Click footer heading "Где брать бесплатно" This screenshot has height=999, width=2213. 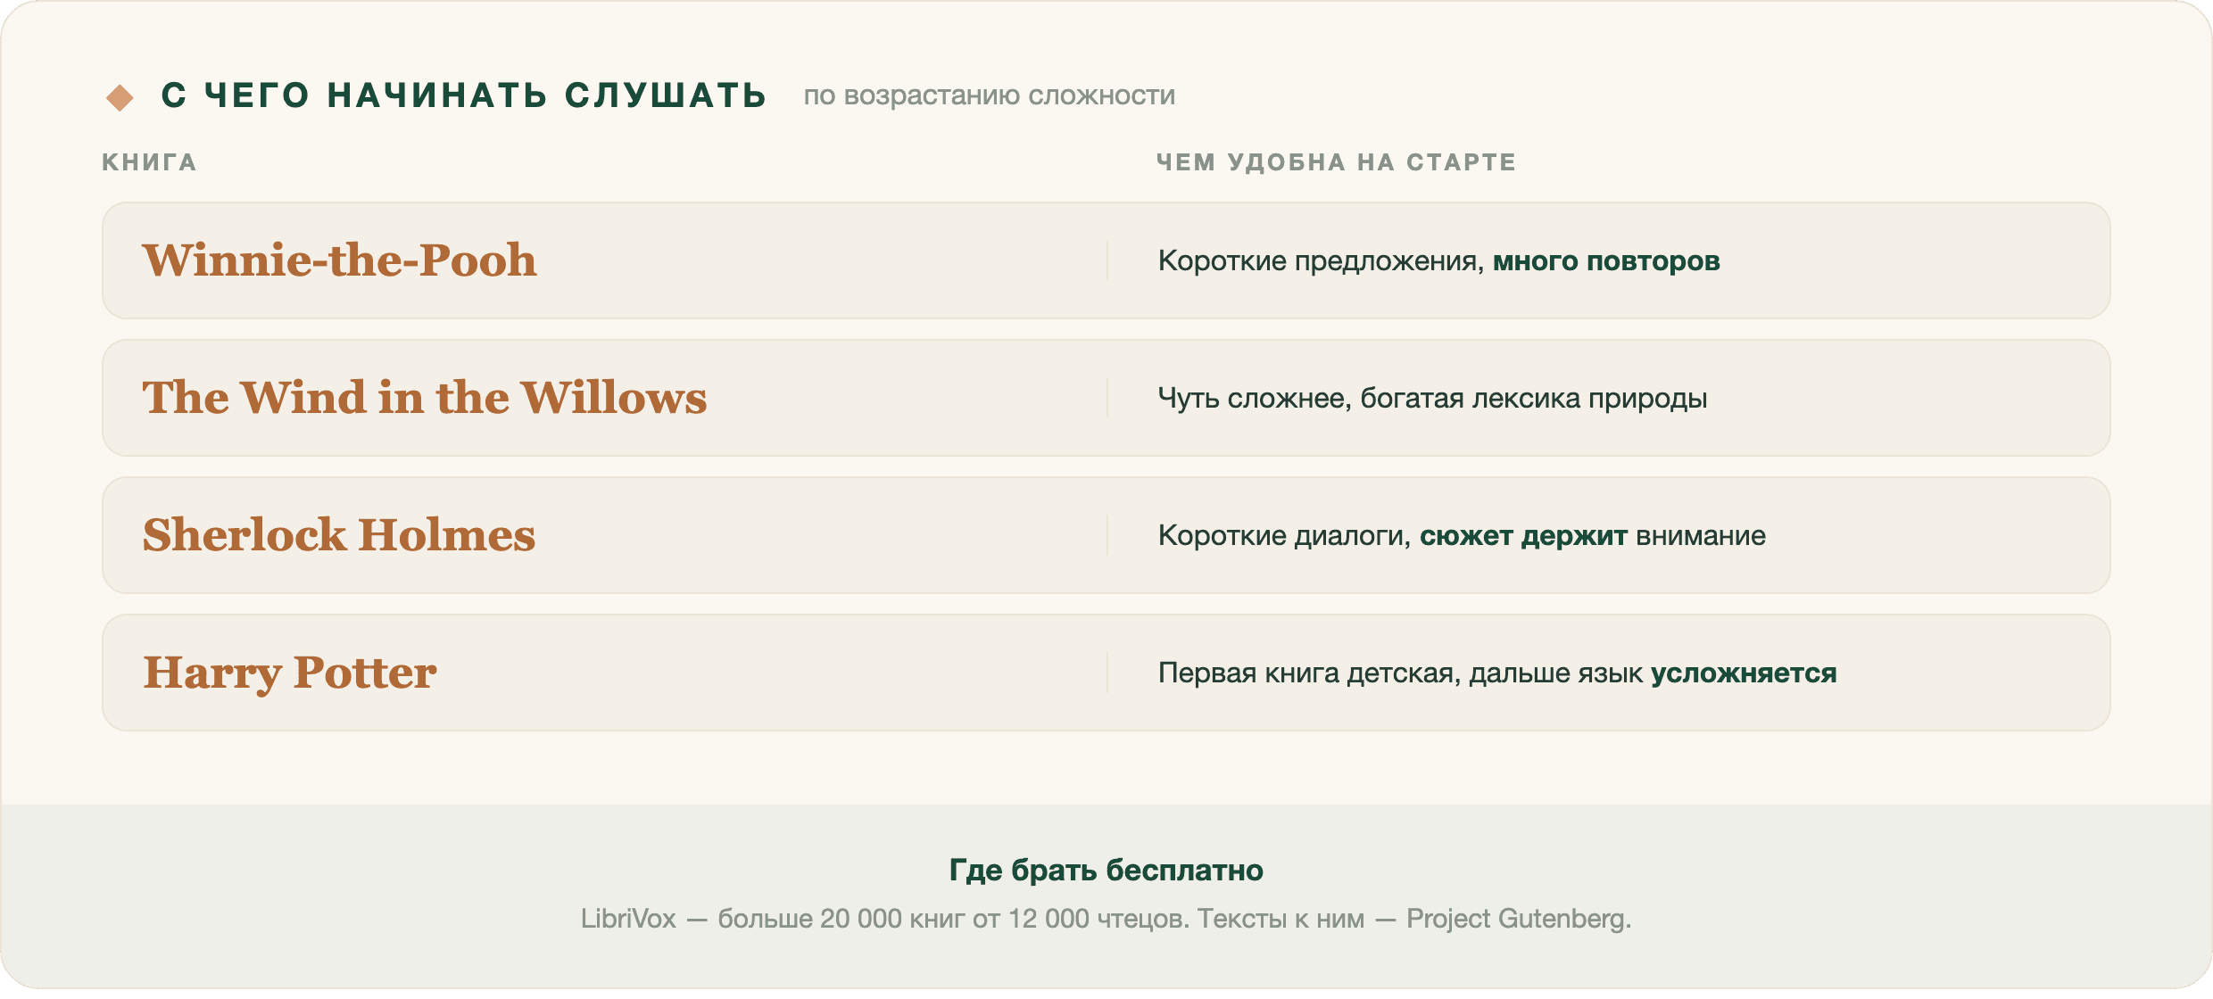[x=1106, y=870]
